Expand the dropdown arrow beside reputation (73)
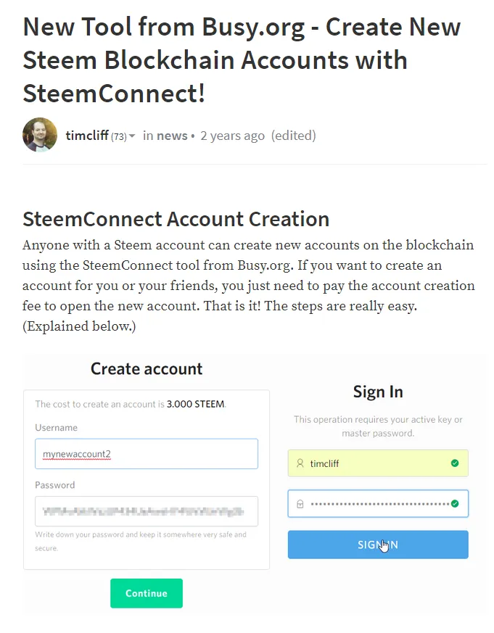 pyautogui.click(x=132, y=136)
